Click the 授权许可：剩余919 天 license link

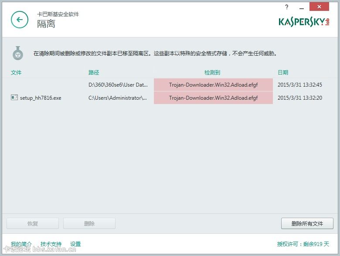(x=303, y=244)
